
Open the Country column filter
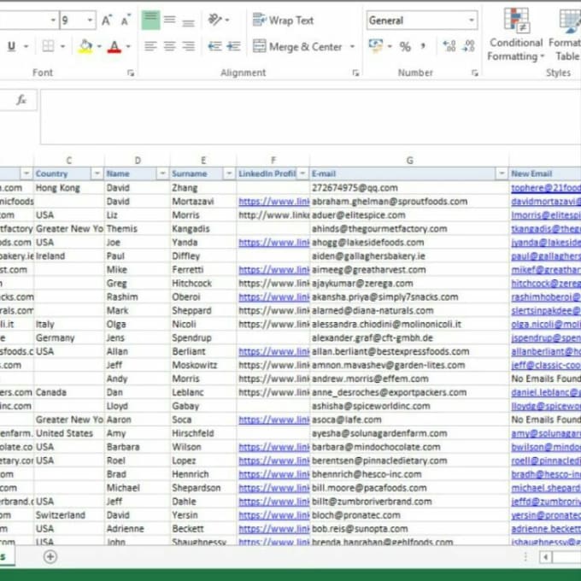pos(97,173)
